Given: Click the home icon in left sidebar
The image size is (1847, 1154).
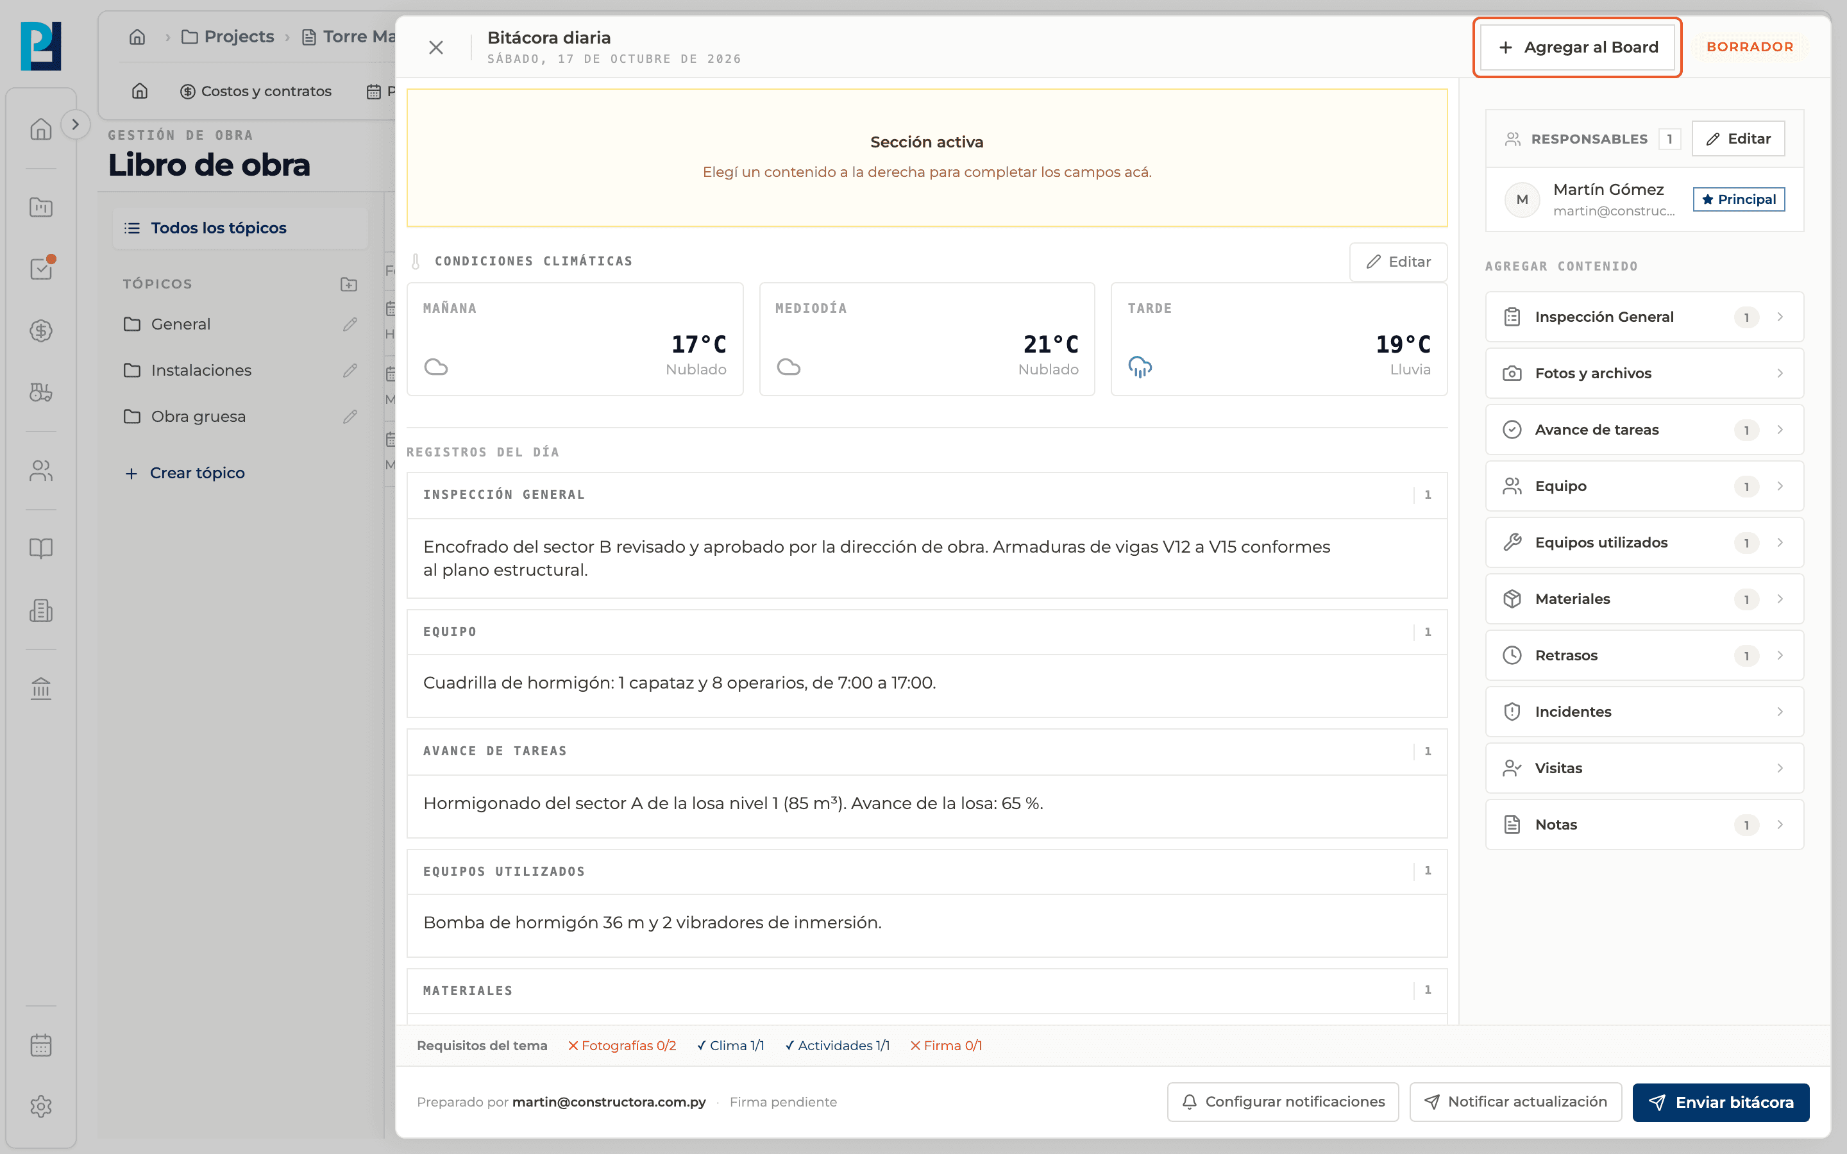Looking at the screenshot, I should tap(40, 129).
